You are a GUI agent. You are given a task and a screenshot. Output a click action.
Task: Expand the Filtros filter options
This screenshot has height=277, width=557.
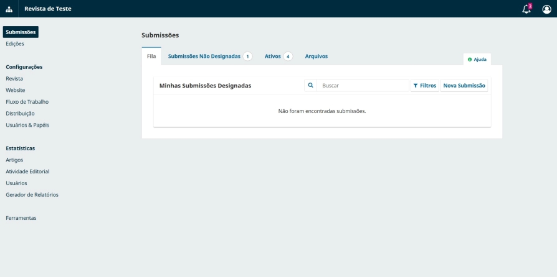[424, 85]
